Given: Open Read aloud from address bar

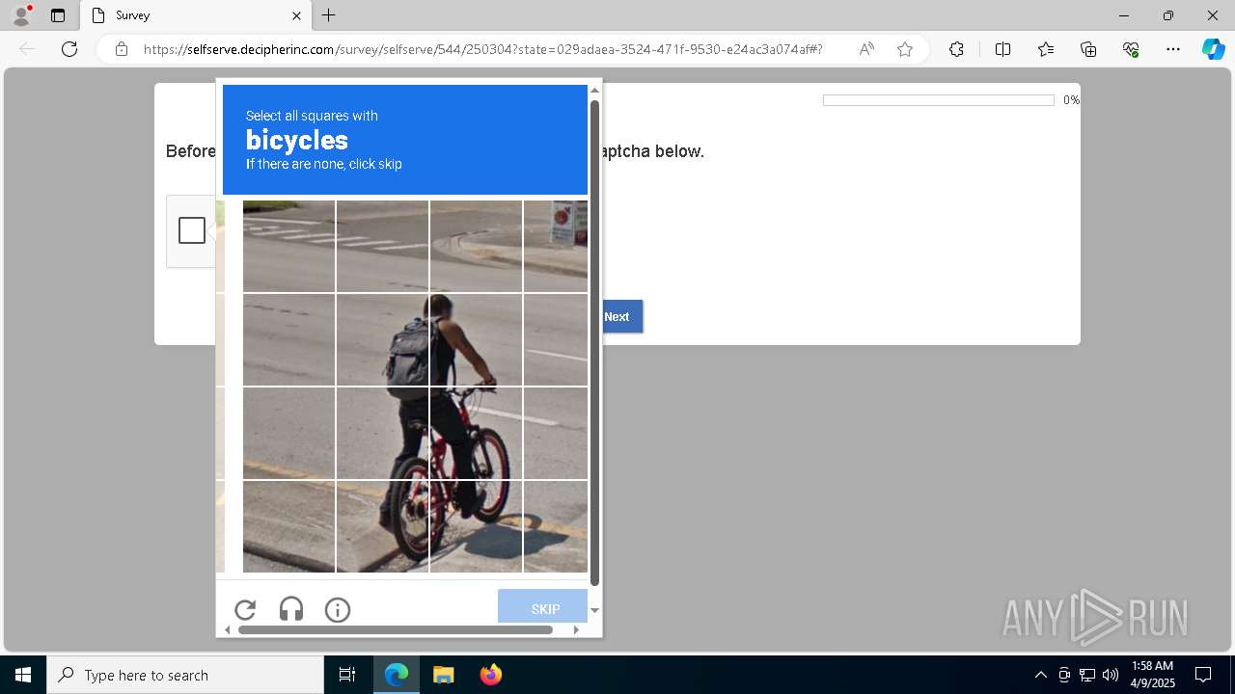Looking at the screenshot, I should [866, 49].
